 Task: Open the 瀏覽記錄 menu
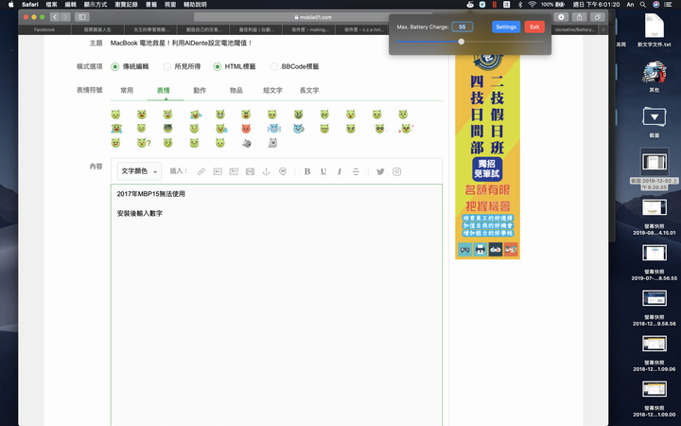pos(127,5)
